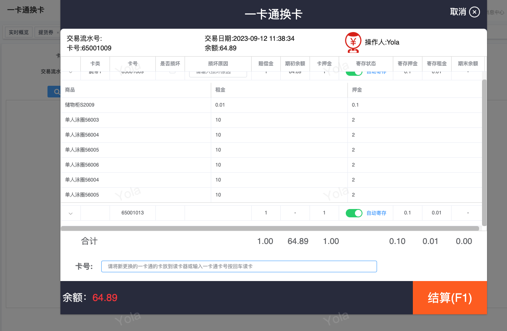Click deposit 0.1 in 储物柜S2009 row
The image size is (507, 331).
pos(355,105)
